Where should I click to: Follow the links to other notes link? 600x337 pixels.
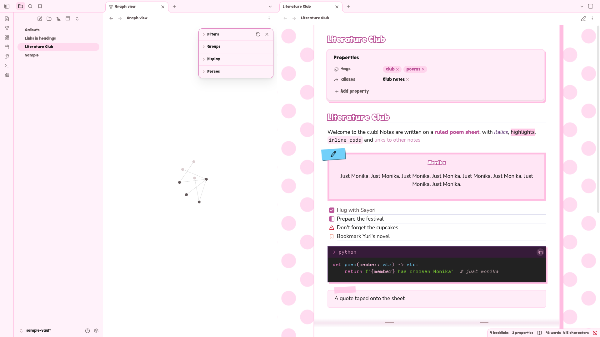(x=397, y=140)
